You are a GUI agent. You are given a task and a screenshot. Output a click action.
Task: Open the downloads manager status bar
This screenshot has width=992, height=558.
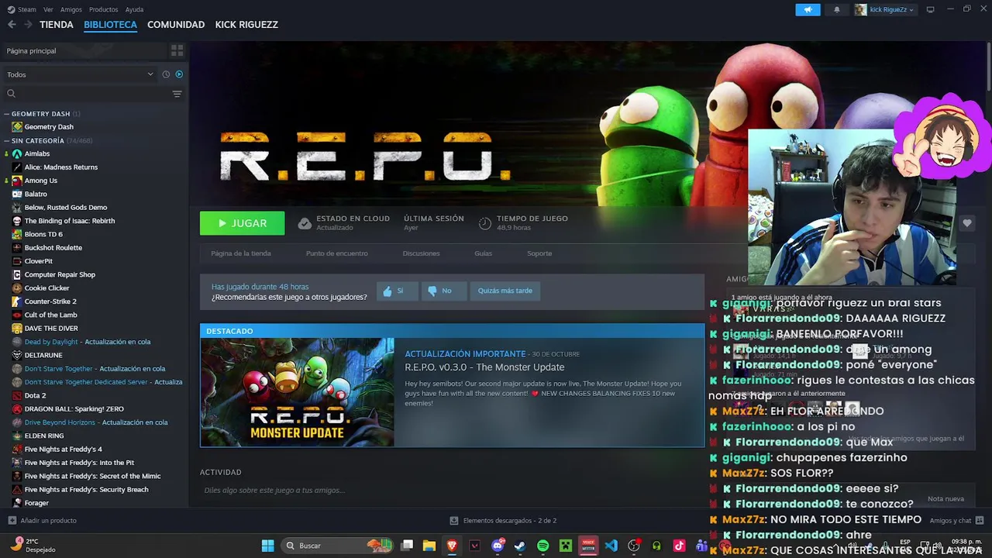click(x=503, y=521)
